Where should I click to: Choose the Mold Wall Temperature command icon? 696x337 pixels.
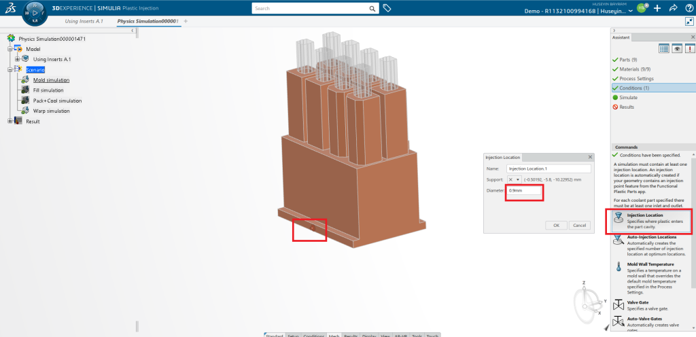tap(618, 268)
